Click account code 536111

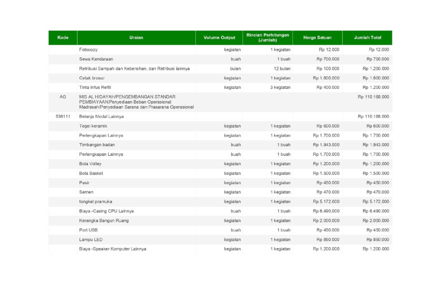click(63, 117)
